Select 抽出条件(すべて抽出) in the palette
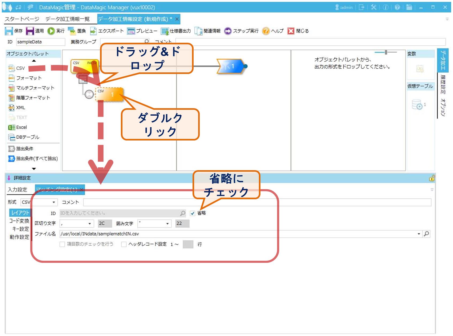Image resolution: width=453 pixels, height=336 pixels. [x=33, y=159]
